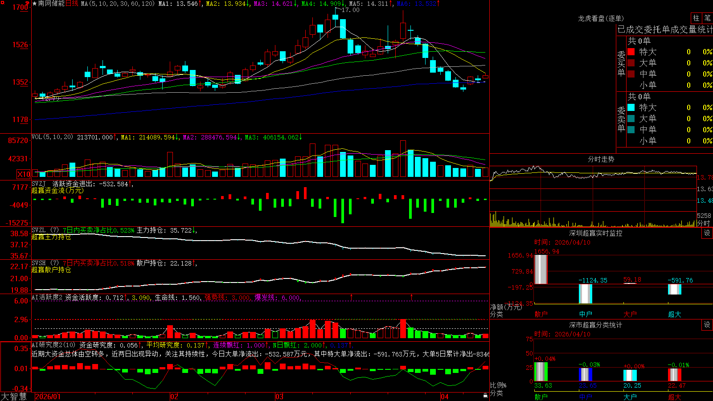713x401 pixels.
Task: Click the 连续飘红: 1.000 label
Action: pos(239,345)
